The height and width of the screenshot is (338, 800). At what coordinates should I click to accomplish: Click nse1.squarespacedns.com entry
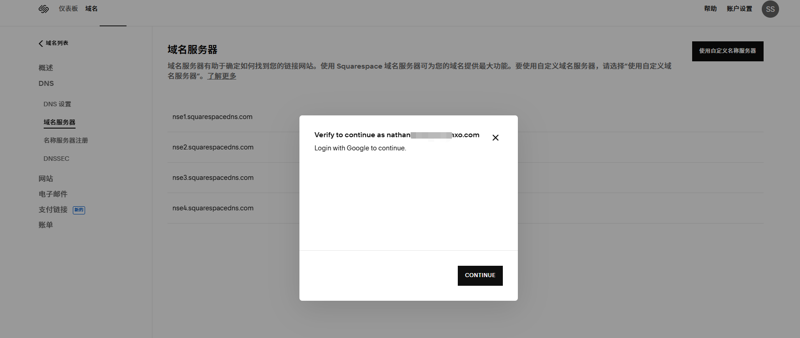click(x=213, y=117)
